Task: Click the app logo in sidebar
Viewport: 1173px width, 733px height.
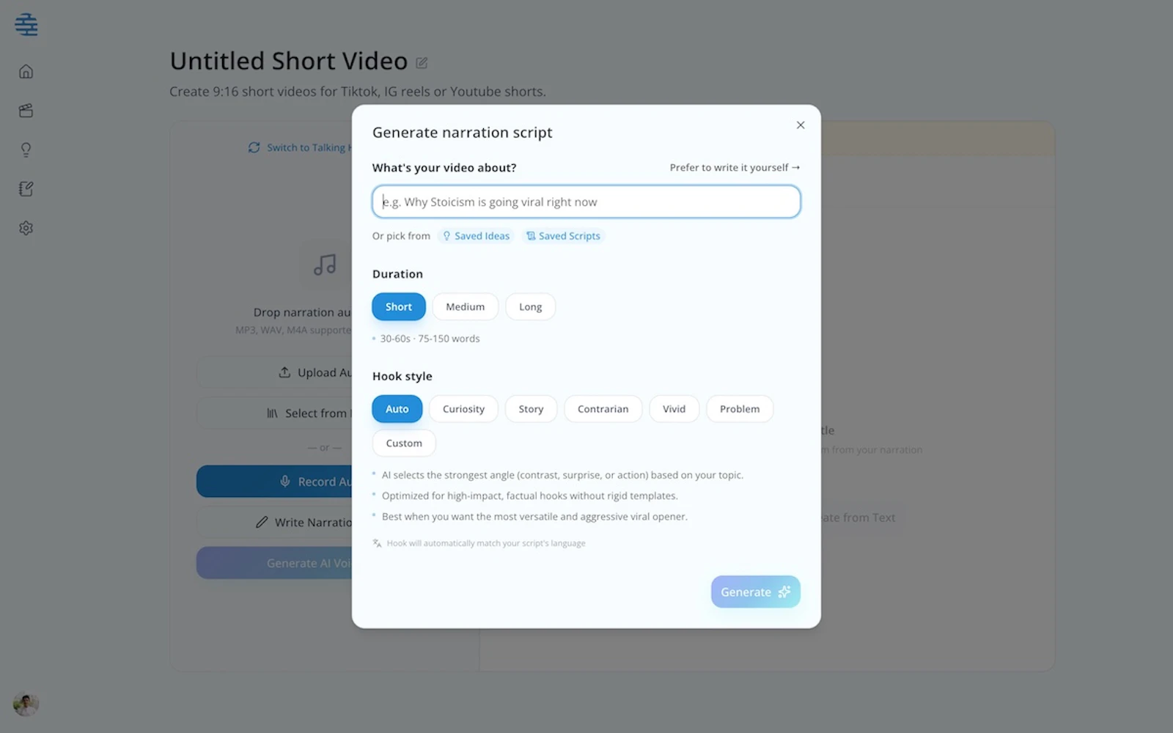Action: click(x=26, y=25)
